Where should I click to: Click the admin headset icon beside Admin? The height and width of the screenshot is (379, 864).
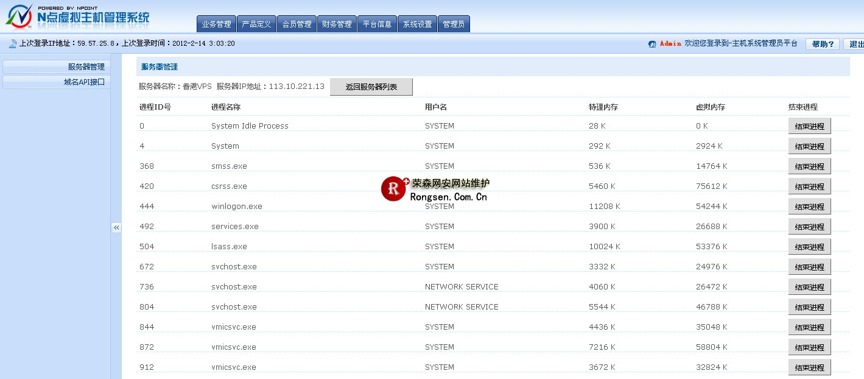click(652, 44)
